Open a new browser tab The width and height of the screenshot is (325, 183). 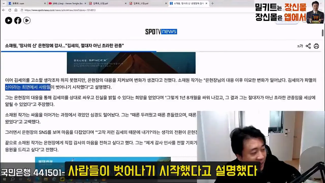tap(213, 3)
